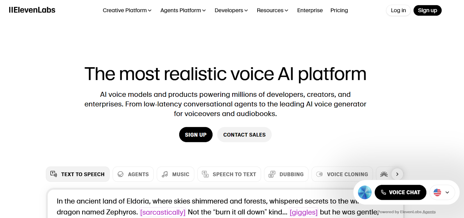464x218 pixels.
Task: Click the Agents globe icon
Action: pos(120,174)
